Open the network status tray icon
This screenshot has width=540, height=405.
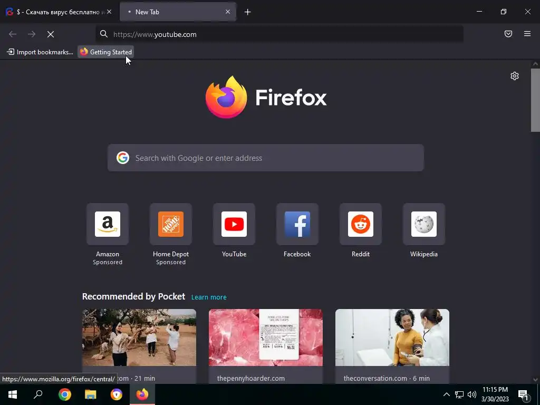pyautogui.click(x=459, y=394)
